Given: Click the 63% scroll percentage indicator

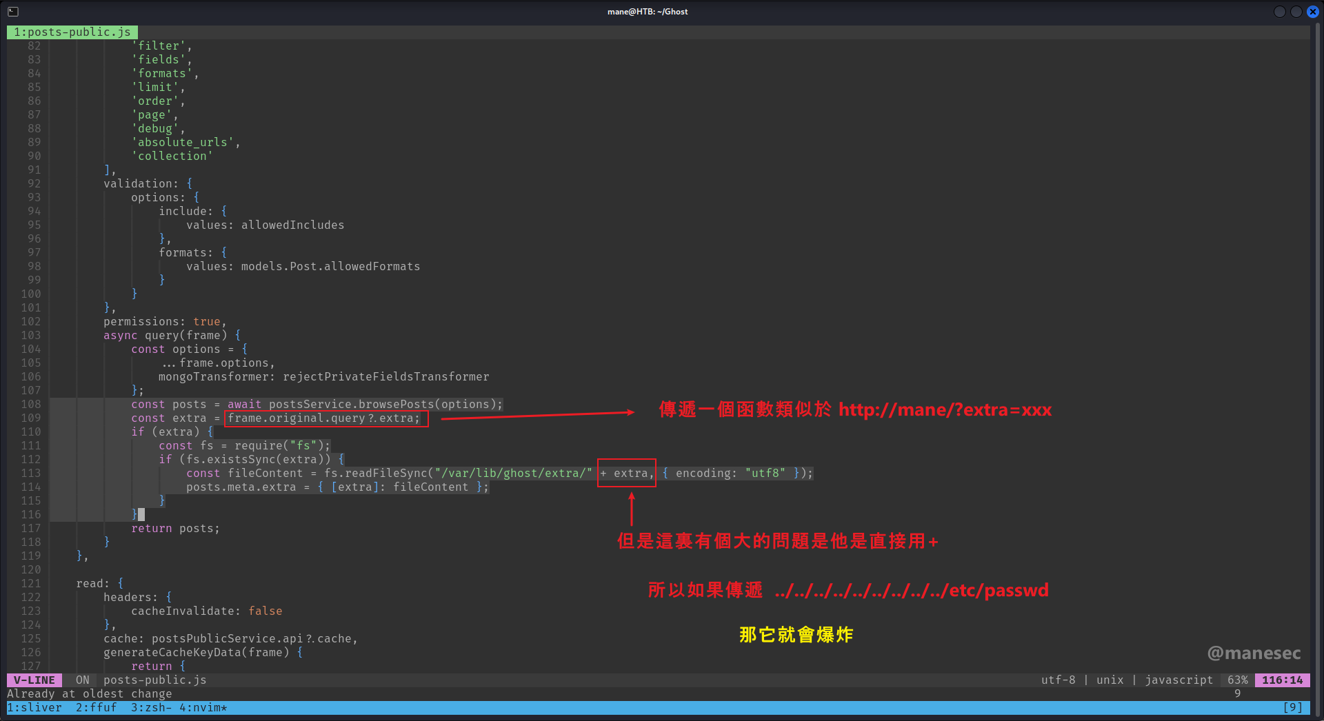Looking at the screenshot, I should [x=1238, y=680].
